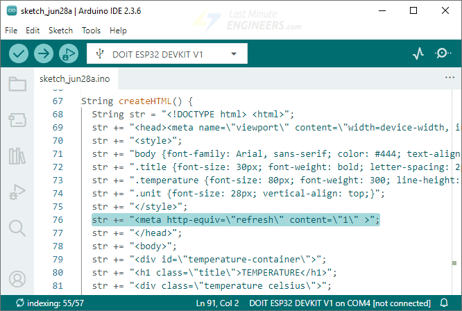Open the Tools menu
462x311 pixels.
click(x=91, y=31)
